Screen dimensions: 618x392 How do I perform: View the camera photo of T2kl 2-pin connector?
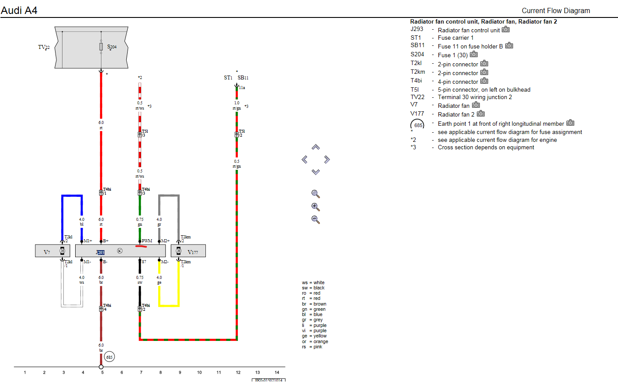pos(484,64)
